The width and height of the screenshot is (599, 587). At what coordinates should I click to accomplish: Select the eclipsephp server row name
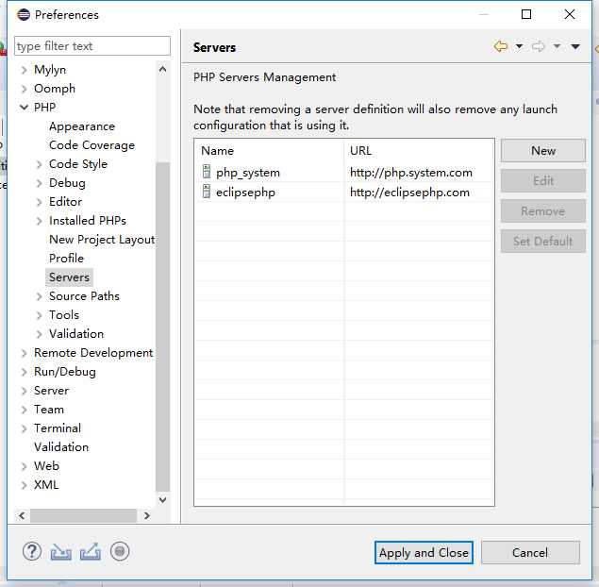245,192
